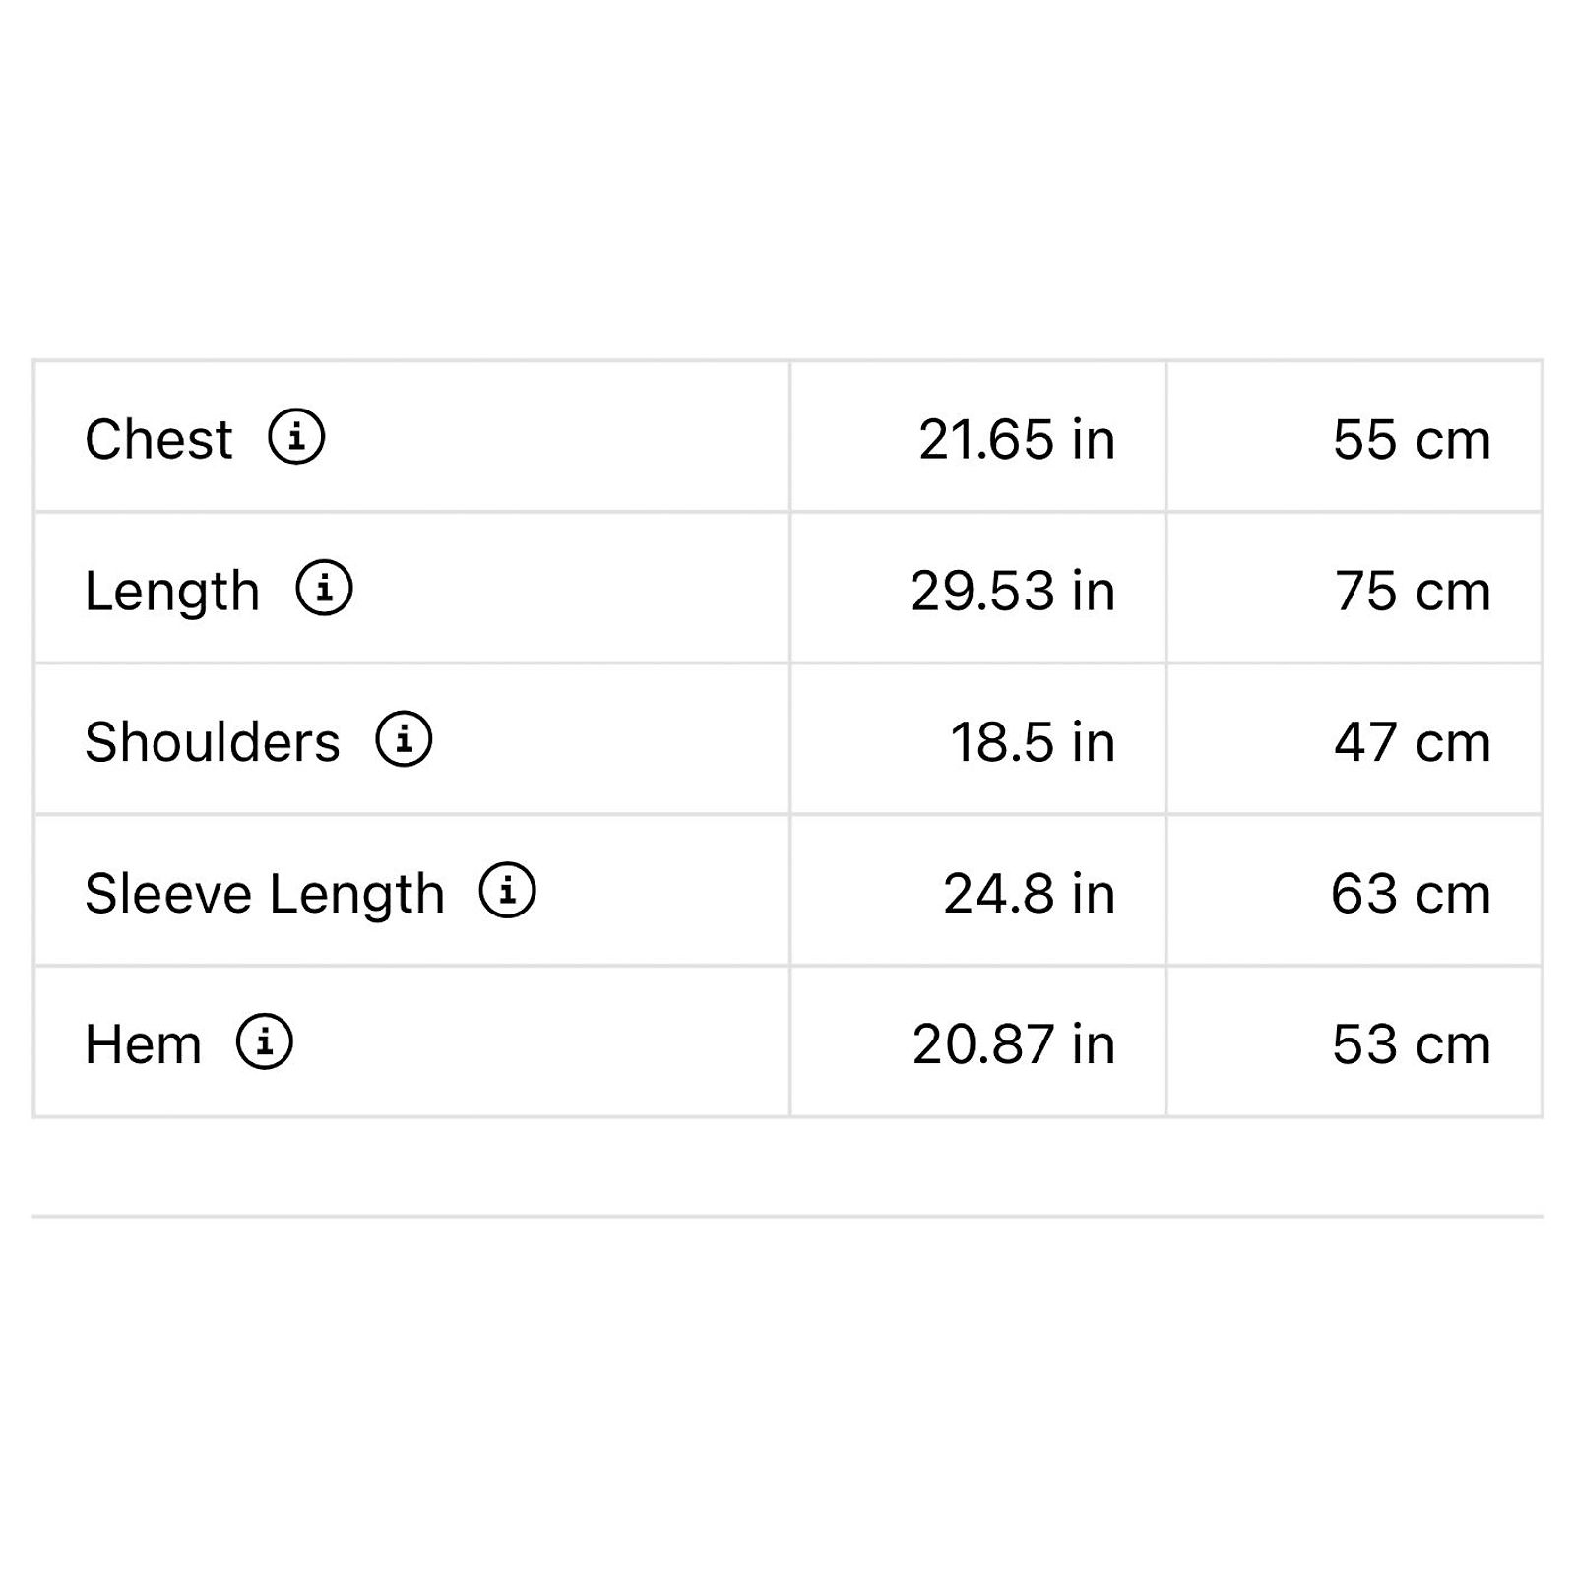Select the Hem row label
Viewport: 1575px width, 1575px height.
(x=143, y=1044)
